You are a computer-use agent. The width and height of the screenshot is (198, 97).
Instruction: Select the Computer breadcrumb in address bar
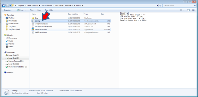[20, 6]
